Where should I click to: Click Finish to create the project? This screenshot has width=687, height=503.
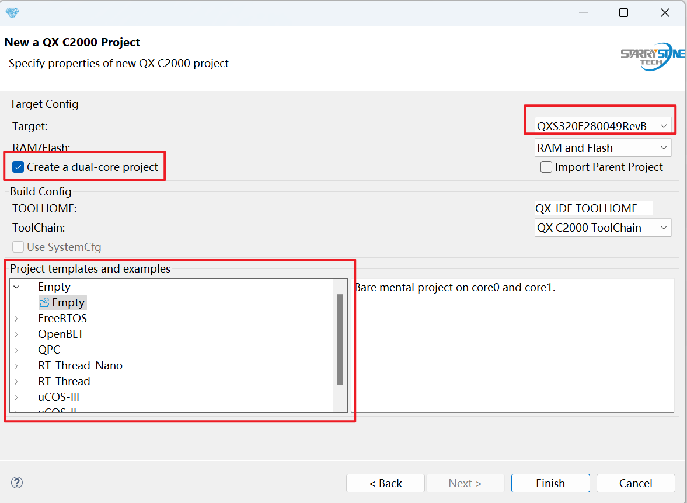click(x=550, y=483)
